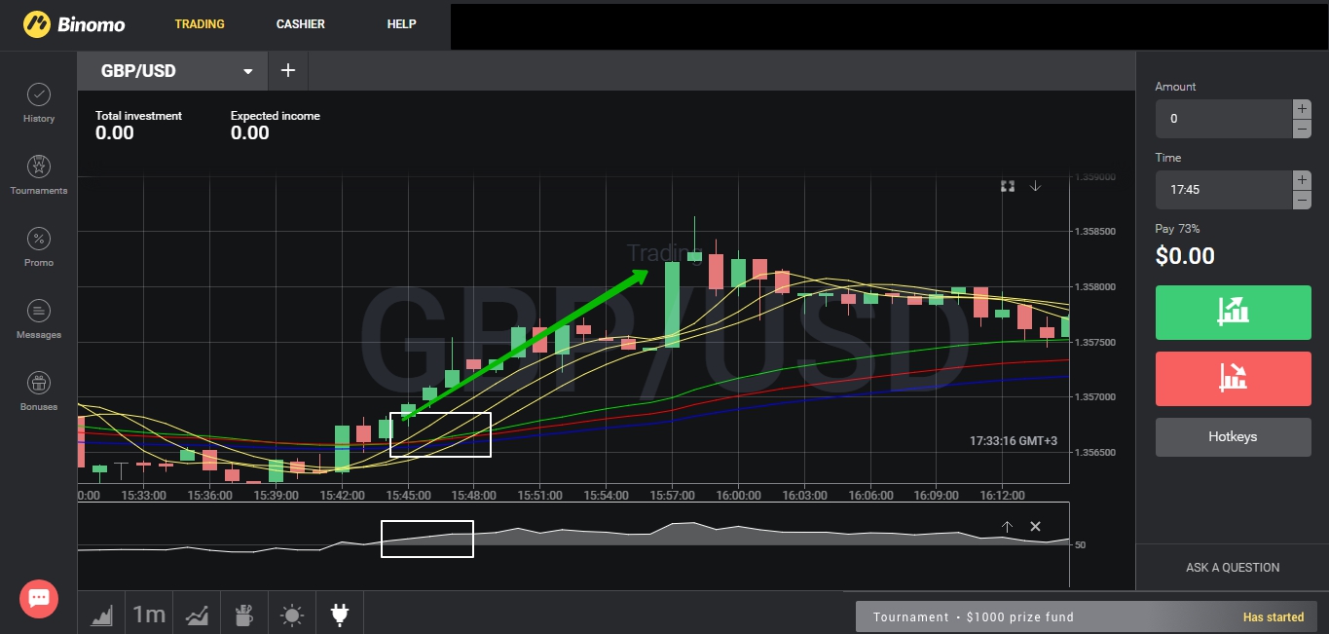The image size is (1329, 634).
Task: Open the 1m timeframe selector
Action: pyautogui.click(x=149, y=615)
